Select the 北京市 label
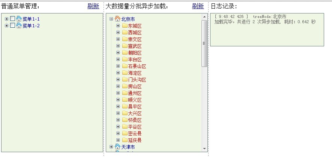Screen dimensions: 332x157 (128, 19)
